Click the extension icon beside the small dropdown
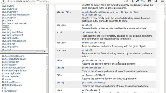This screenshot has width=166, height=93. point(142,1)
